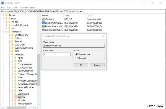
Task: Open the Favorites menu
Action: coord(24,7)
